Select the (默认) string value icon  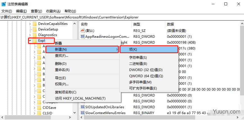[83, 30]
